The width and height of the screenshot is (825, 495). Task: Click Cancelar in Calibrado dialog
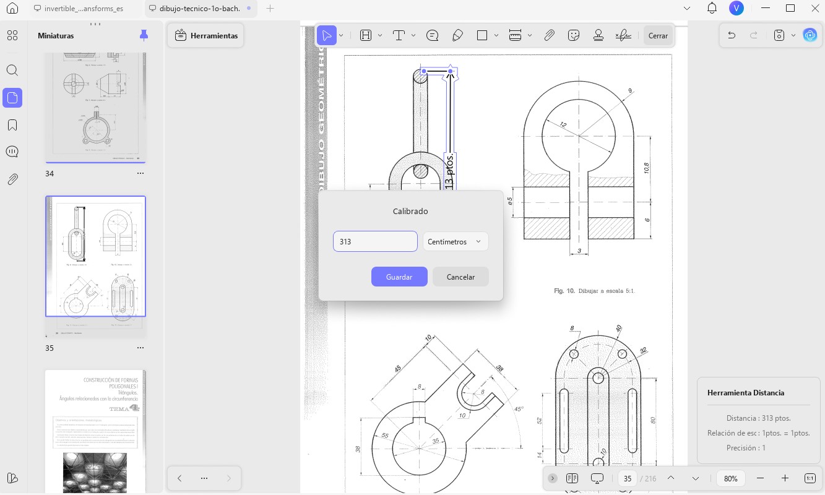[x=460, y=277]
